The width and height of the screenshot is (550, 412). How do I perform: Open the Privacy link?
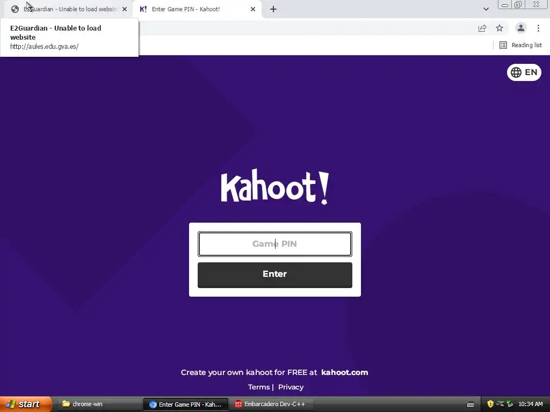(291, 387)
